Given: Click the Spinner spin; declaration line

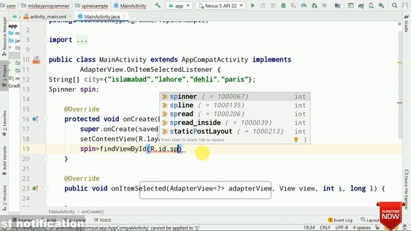Looking at the screenshot, I should click(74, 90).
